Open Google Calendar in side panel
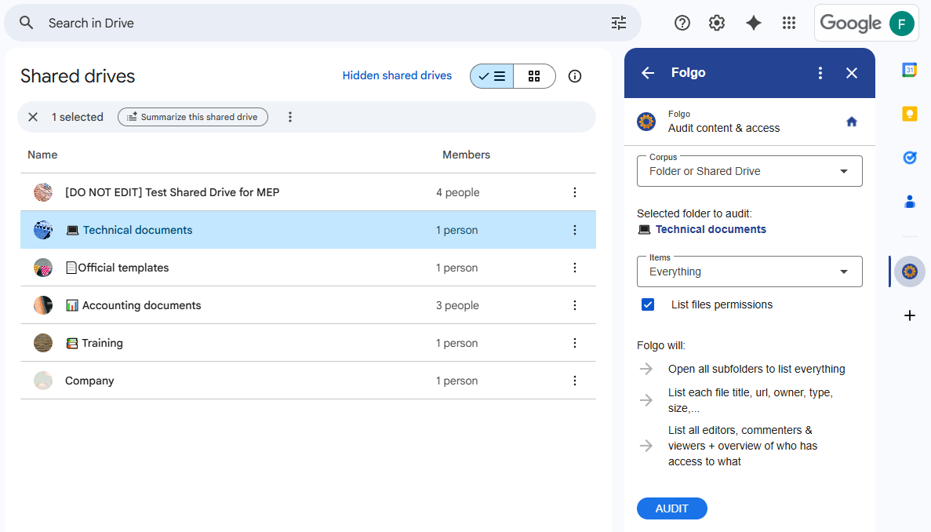931x532 pixels. 909,70
